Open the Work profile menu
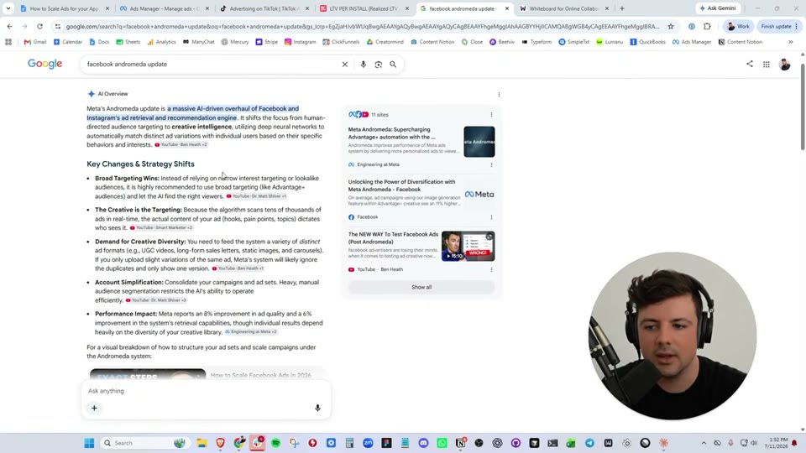The image size is (806, 453). point(738,26)
